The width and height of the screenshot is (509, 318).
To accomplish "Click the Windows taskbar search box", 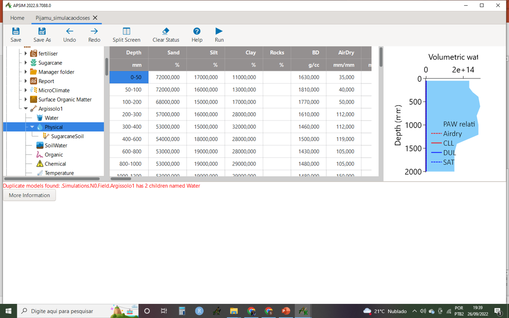I will click(x=78, y=311).
